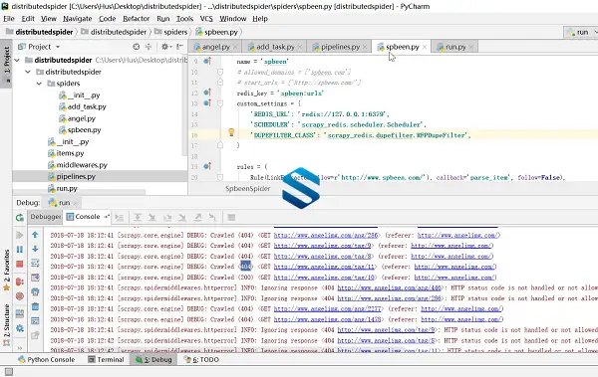
Task: Fold custom_settings block on line 13
Action: pyautogui.click(x=220, y=103)
